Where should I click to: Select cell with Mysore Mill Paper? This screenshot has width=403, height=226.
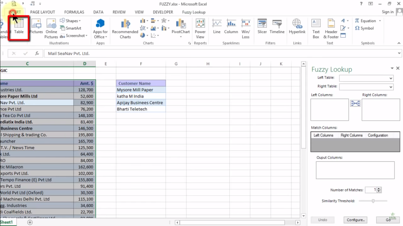[x=141, y=90]
